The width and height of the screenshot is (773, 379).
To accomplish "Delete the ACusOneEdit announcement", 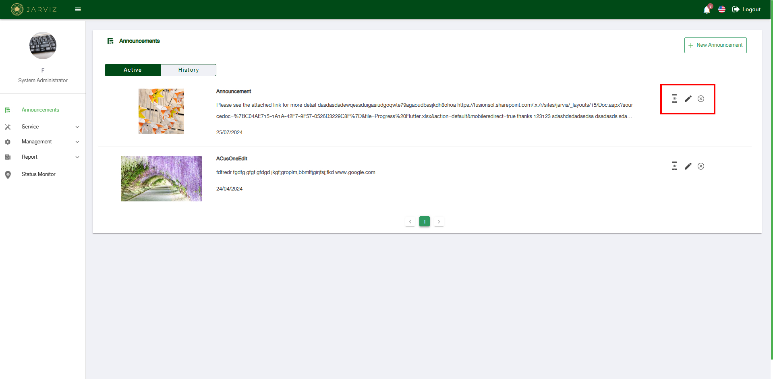I will tap(701, 166).
